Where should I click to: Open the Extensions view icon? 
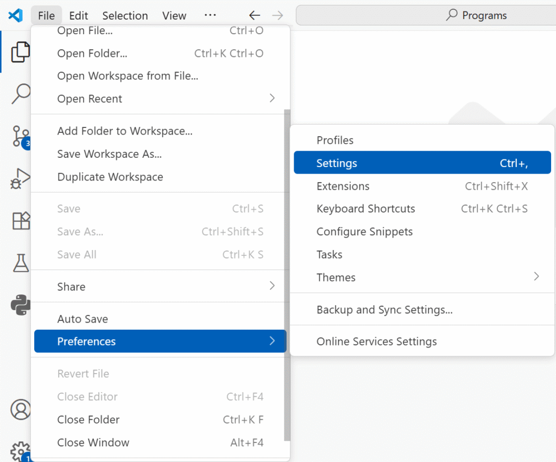coord(21,221)
